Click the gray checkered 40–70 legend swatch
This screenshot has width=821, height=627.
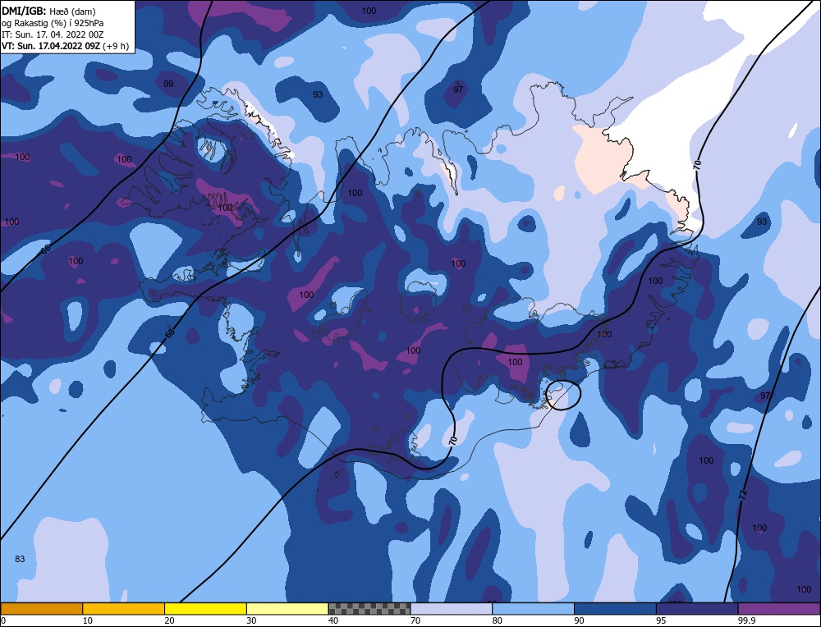coord(369,608)
